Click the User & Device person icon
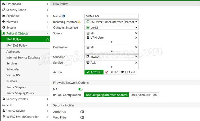The width and height of the screenshot is (200, 121). [x=4, y=111]
